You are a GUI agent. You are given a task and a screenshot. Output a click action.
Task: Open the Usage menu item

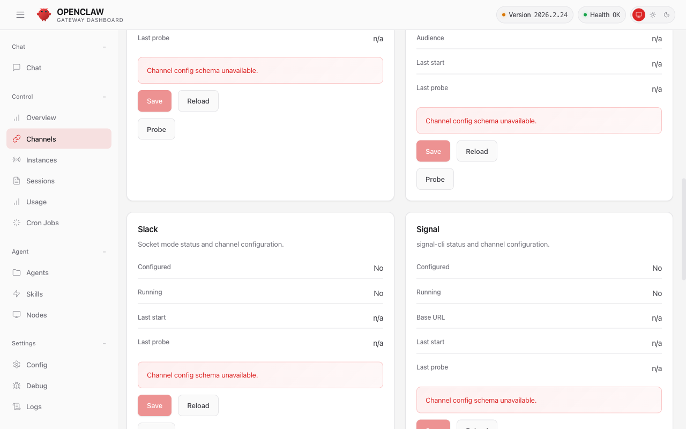36,202
